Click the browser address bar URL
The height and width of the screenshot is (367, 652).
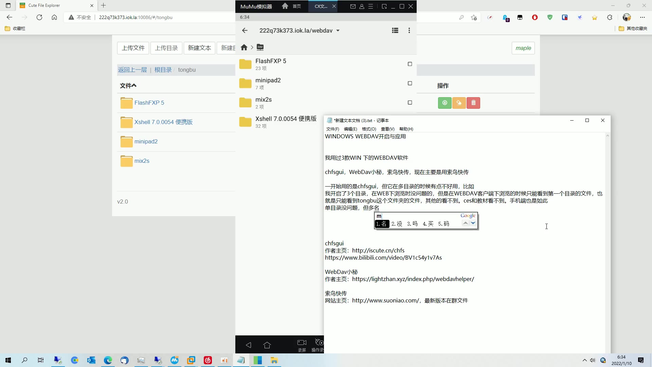pos(136,17)
